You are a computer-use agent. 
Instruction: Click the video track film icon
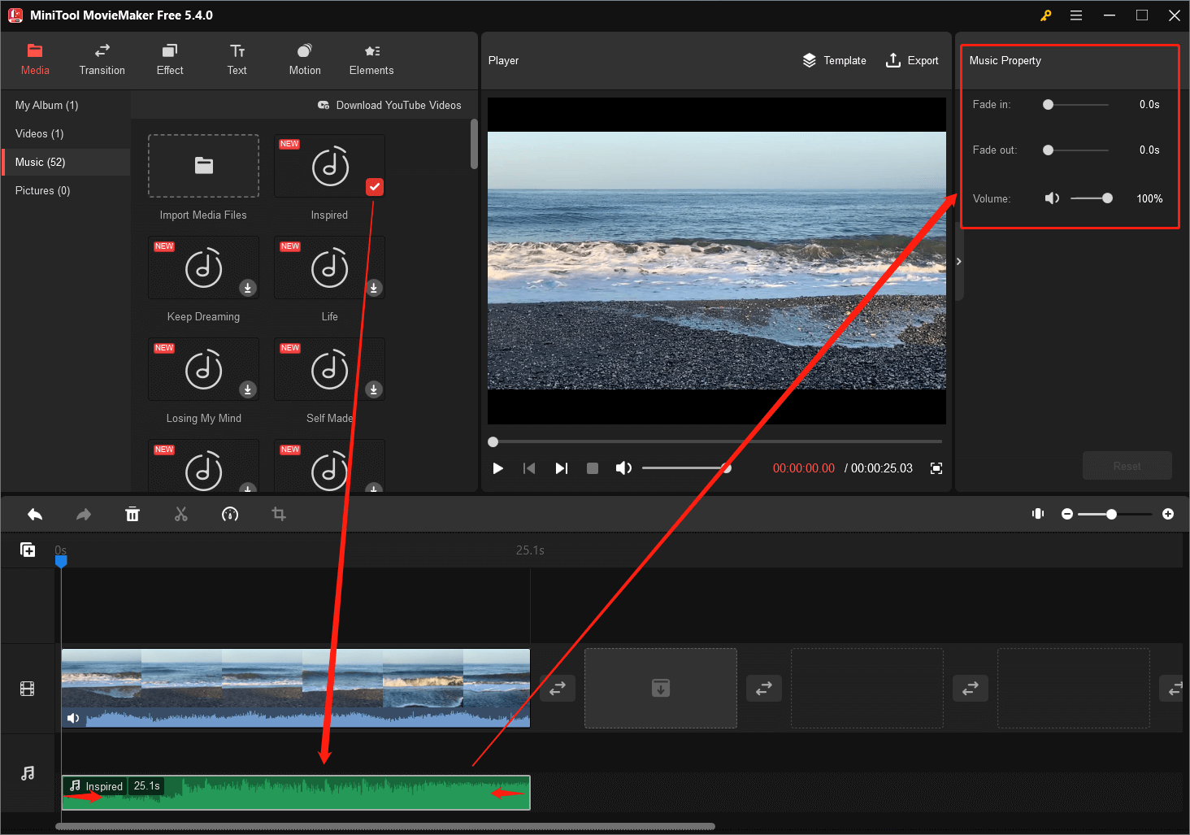pyautogui.click(x=28, y=689)
